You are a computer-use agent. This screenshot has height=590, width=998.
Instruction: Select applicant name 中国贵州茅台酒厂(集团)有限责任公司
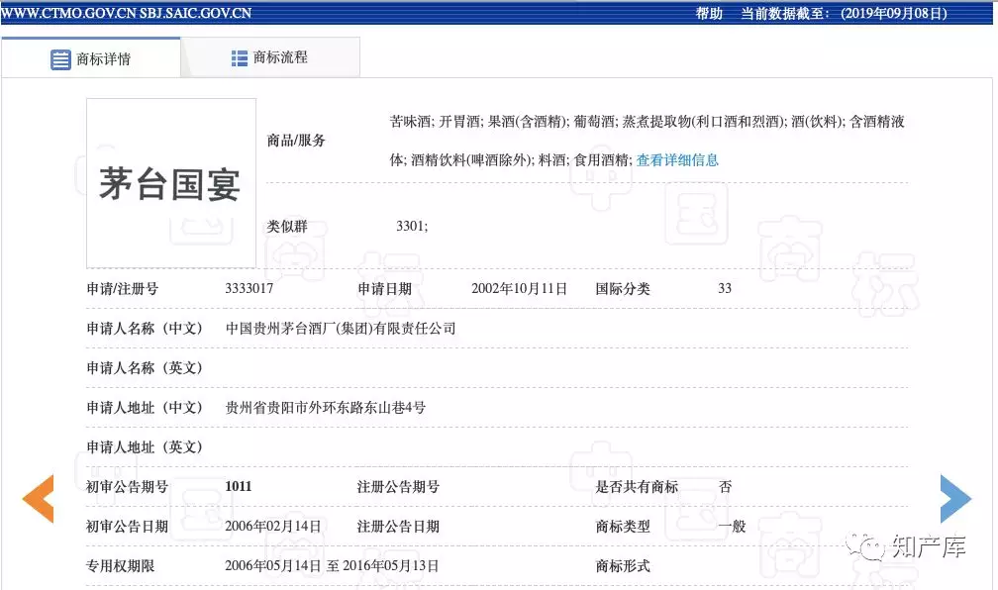(341, 329)
